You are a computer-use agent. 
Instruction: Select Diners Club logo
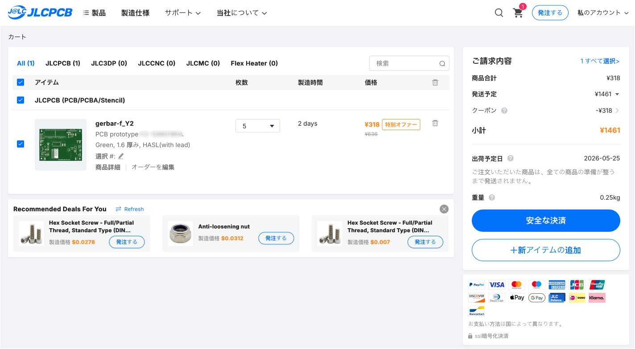point(497,298)
